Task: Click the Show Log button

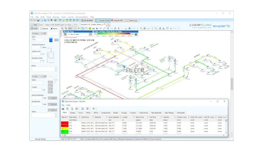Action: click(x=131, y=20)
